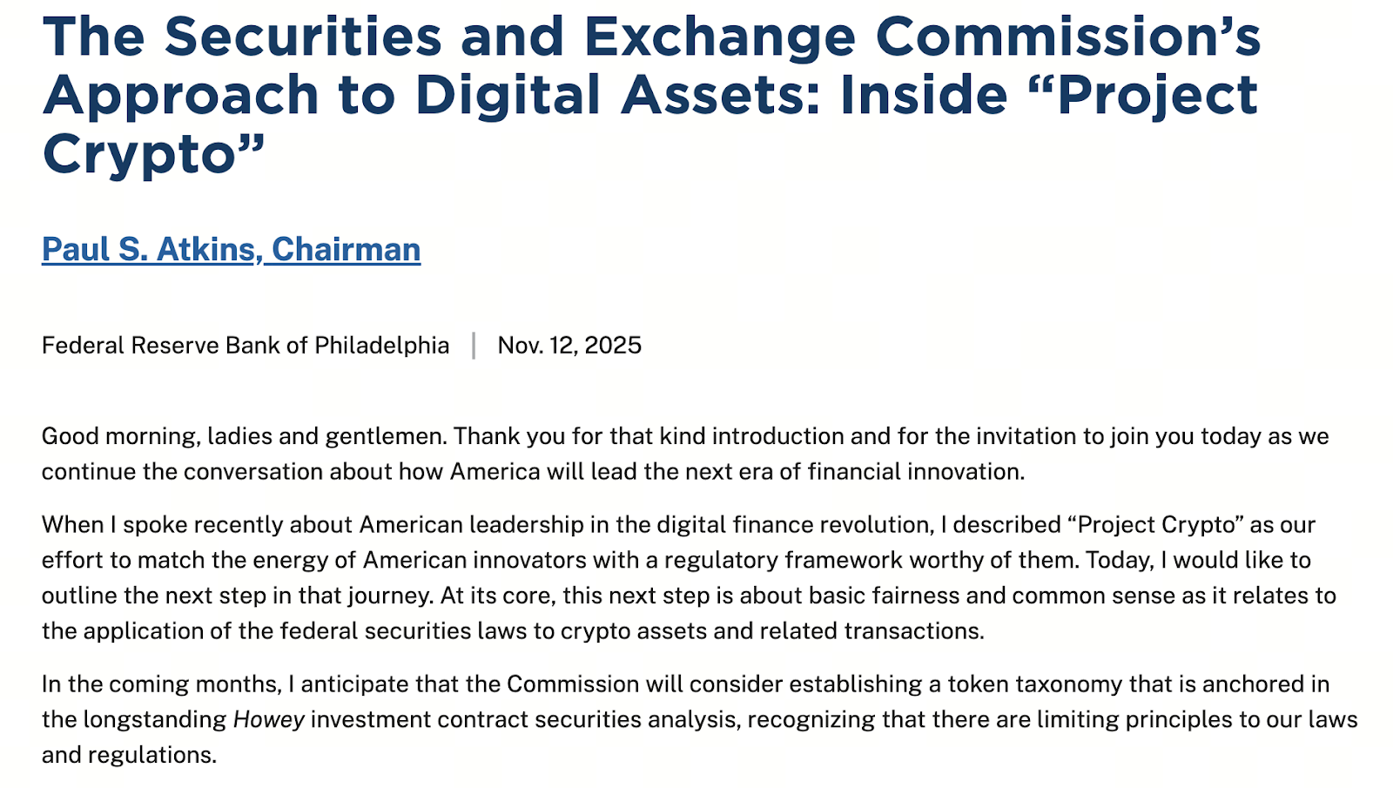Click the paragraph starting "When I spoke recently"
Image resolution: width=1393 pixels, height=788 pixels.
pos(688,578)
